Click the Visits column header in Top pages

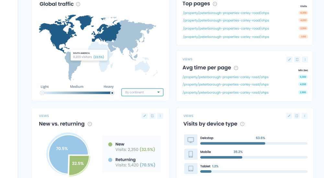coord(303,6)
